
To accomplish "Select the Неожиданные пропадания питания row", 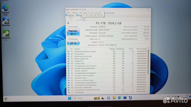I will pos(107,90).
